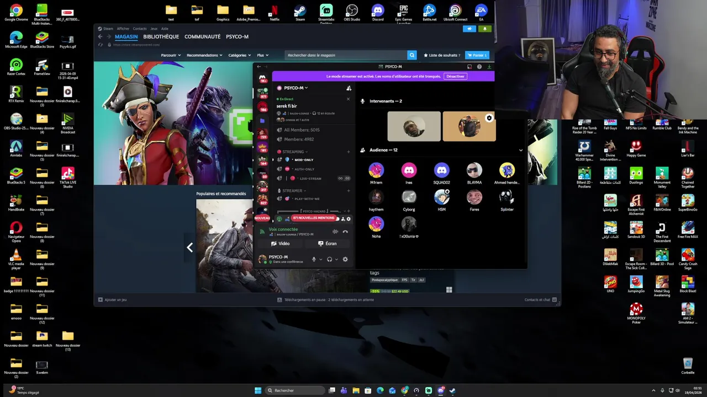Open Steam Plus dropdown
This screenshot has width=707, height=397.
tap(262, 55)
